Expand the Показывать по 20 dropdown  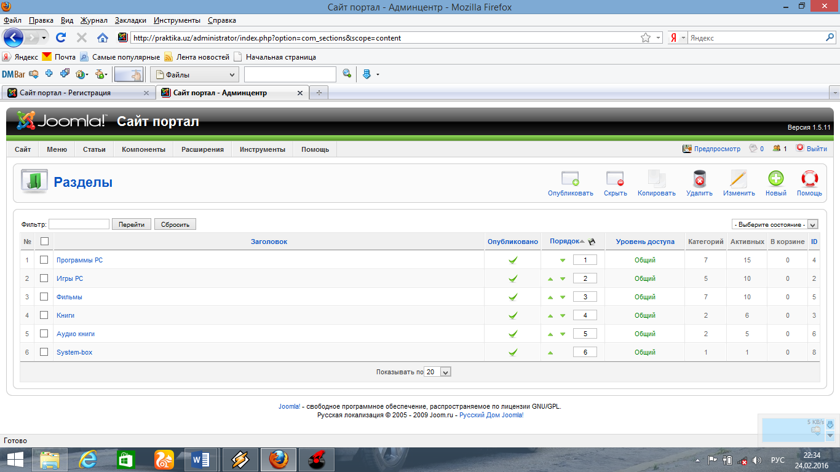pyautogui.click(x=438, y=372)
